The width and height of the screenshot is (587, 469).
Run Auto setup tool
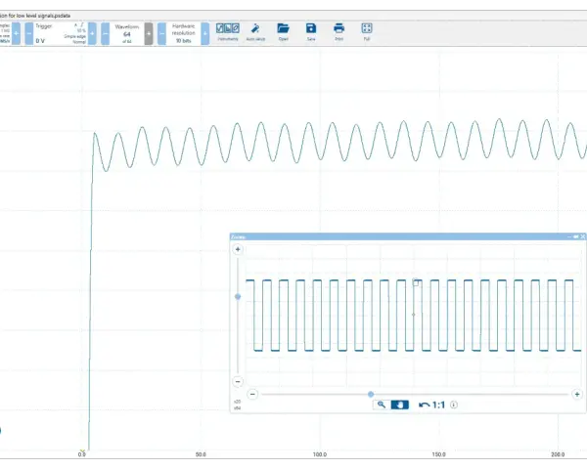(x=255, y=28)
